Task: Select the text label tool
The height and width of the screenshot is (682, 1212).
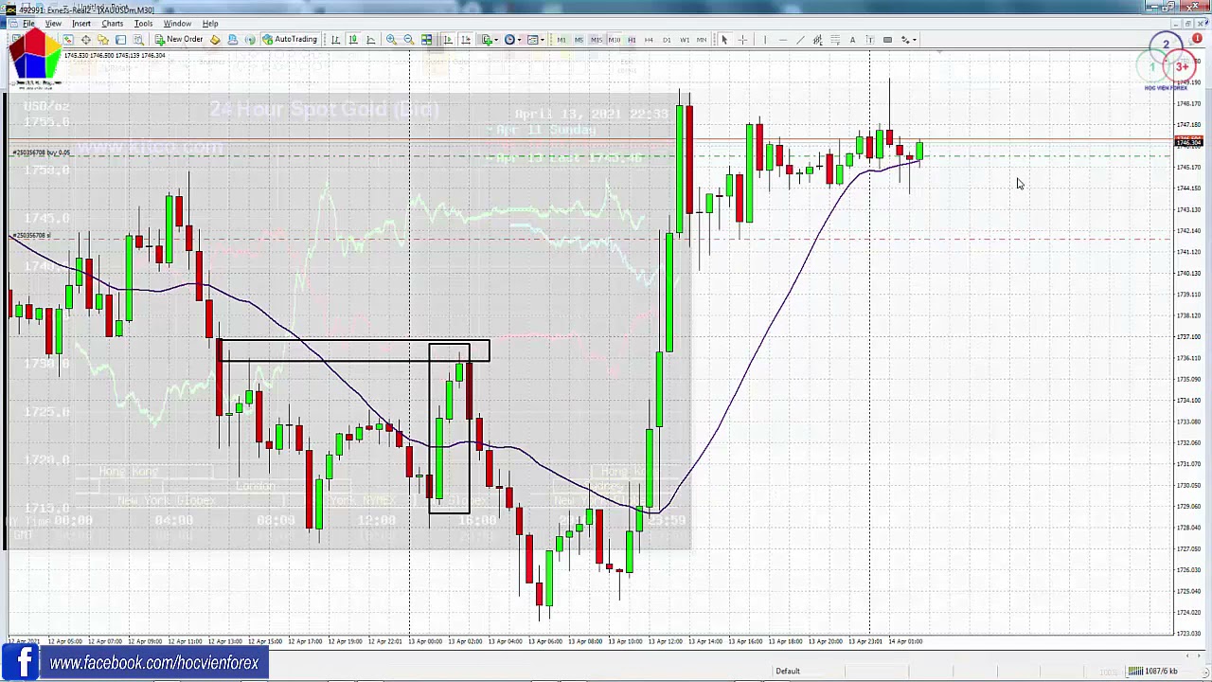Action: [869, 40]
